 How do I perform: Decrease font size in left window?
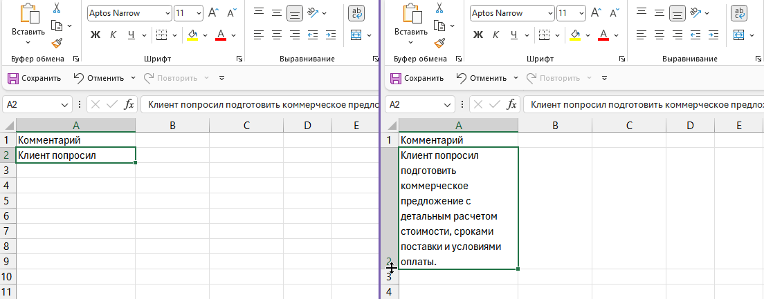(x=232, y=13)
